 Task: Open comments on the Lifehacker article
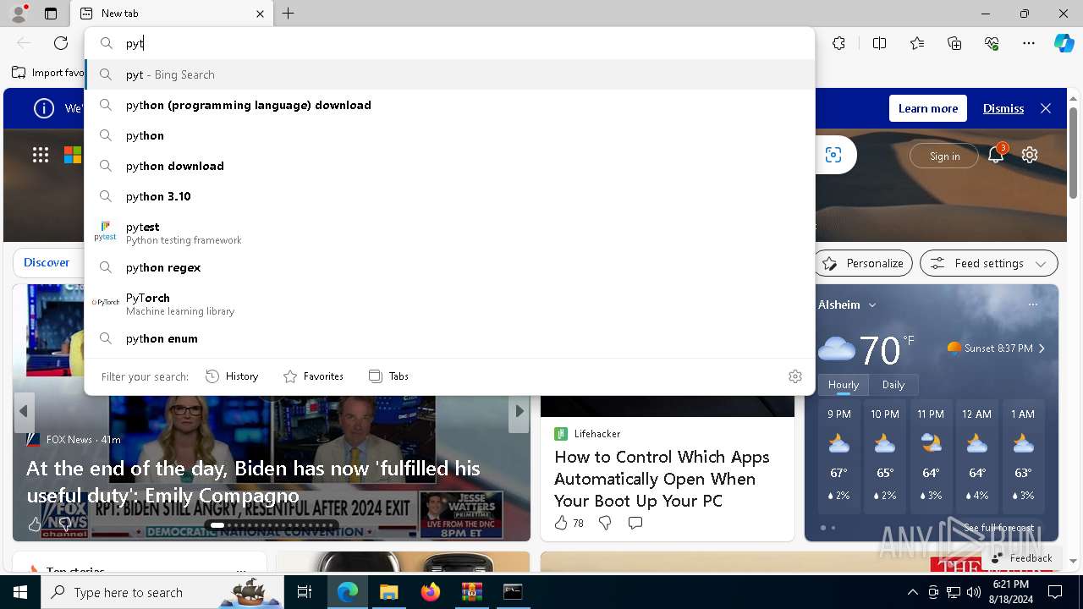tap(635, 523)
